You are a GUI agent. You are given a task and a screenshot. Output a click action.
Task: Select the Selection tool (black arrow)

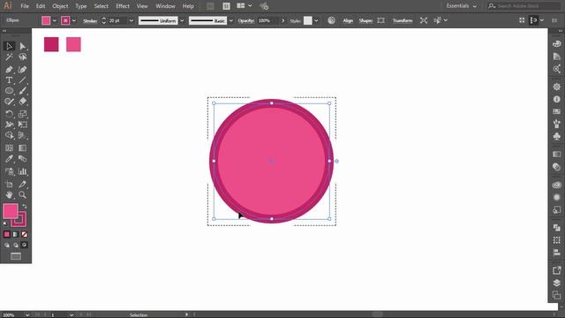(x=9, y=46)
